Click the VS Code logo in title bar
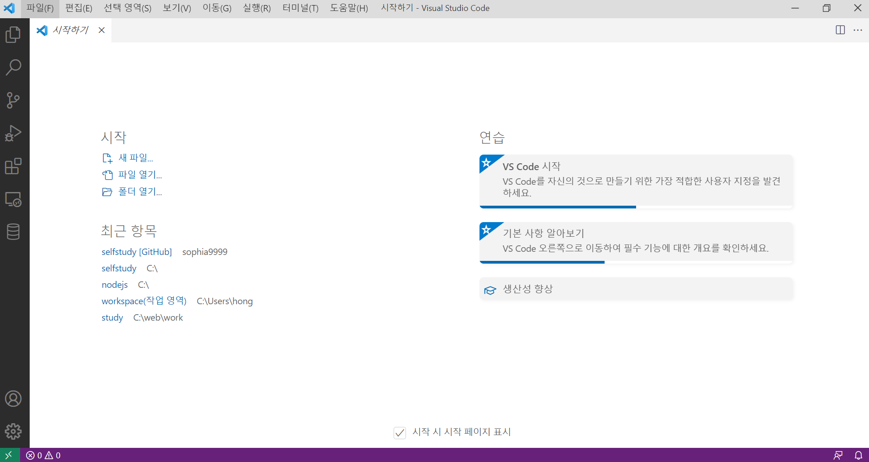This screenshot has height=462, width=869. coord(10,8)
